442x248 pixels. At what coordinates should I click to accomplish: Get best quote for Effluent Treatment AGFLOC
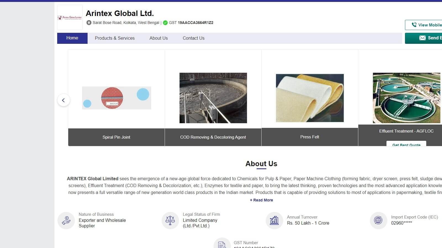pos(406,144)
